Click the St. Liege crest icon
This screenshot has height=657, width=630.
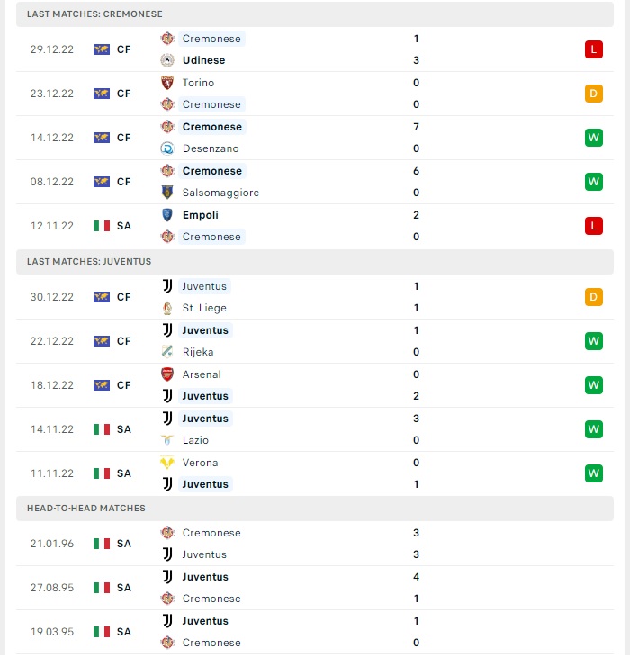(x=167, y=308)
